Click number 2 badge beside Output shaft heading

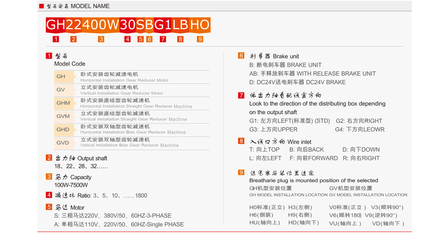[x=49, y=158]
